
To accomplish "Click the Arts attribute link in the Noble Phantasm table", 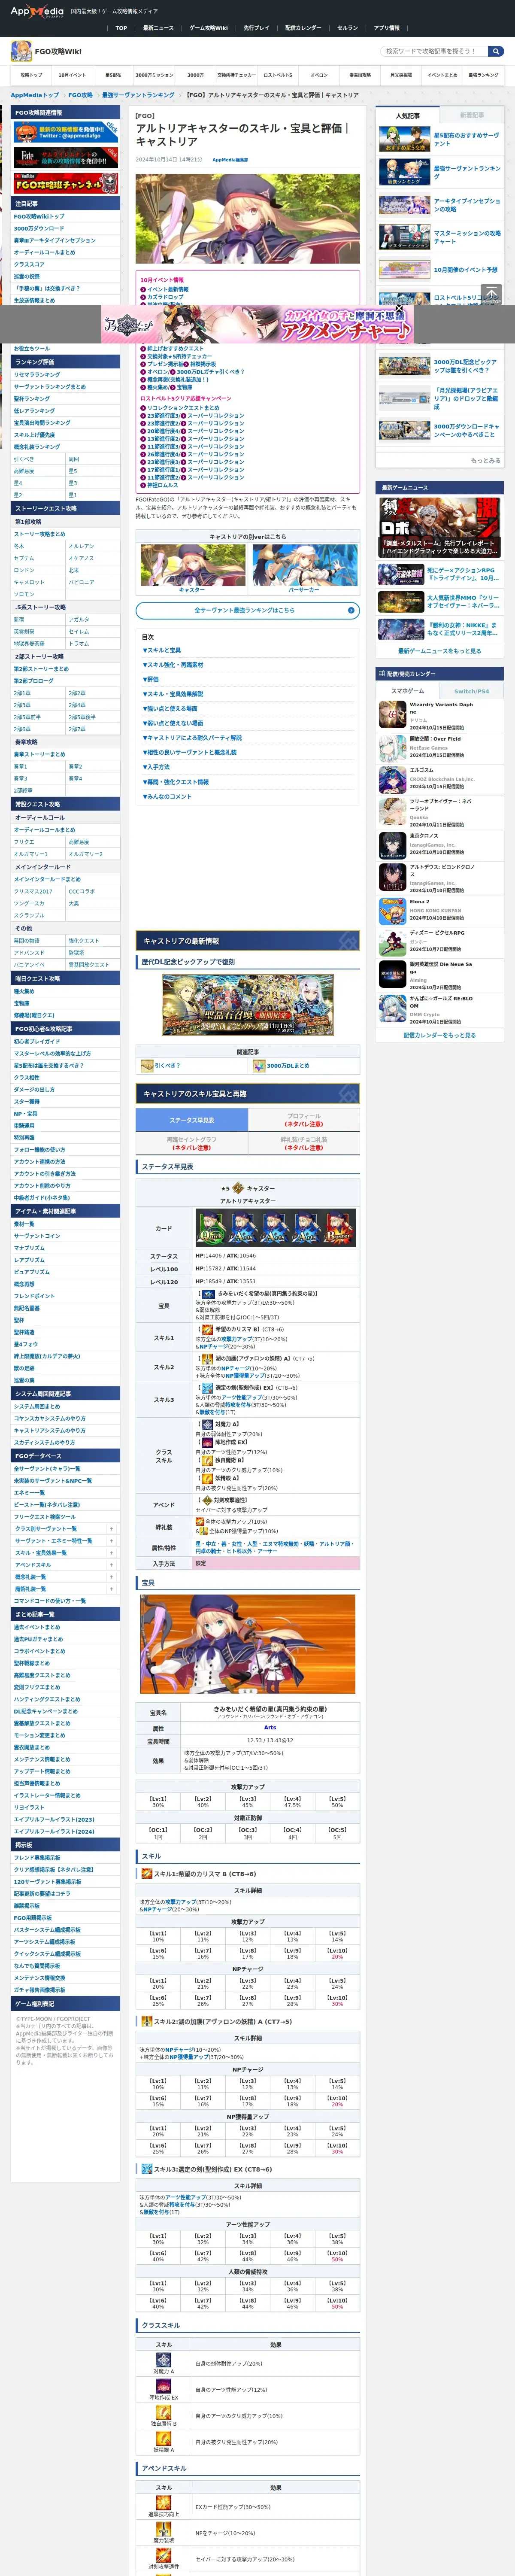I will coord(270,1727).
